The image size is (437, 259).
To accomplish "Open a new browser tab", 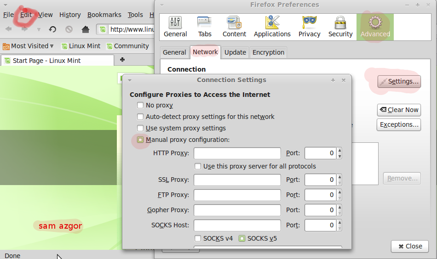I will tap(122, 60).
